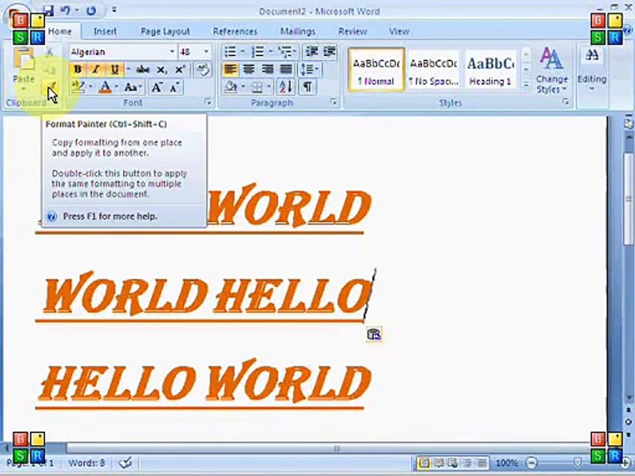Switch to the Insert tab

(105, 31)
